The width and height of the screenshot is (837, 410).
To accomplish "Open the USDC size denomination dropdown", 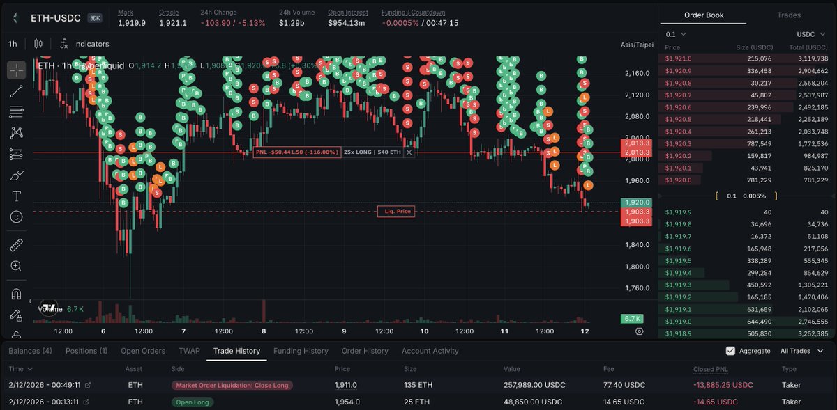I will tap(813, 34).
